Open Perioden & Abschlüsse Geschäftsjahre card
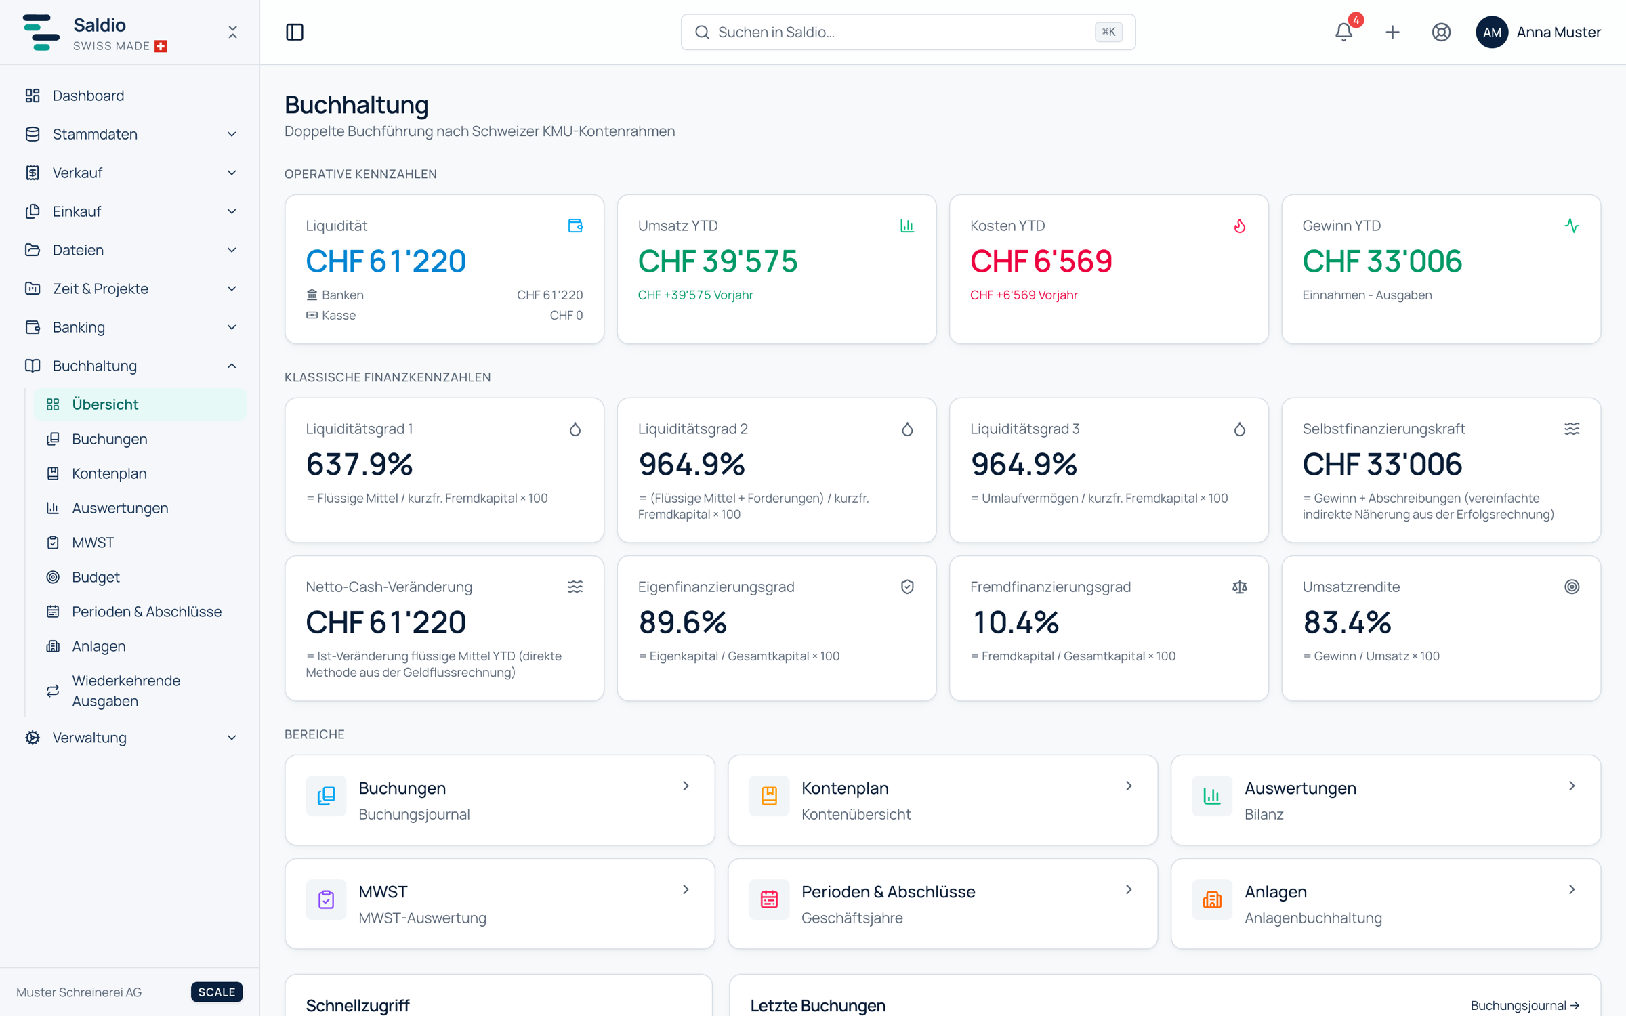1626x1016 pixels. (x=942, y=904)
